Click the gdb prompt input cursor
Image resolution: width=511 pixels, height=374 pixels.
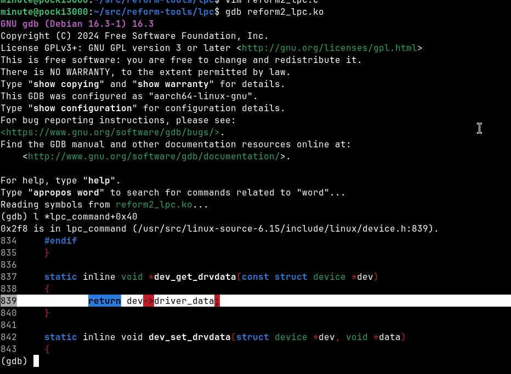point(36,361)
